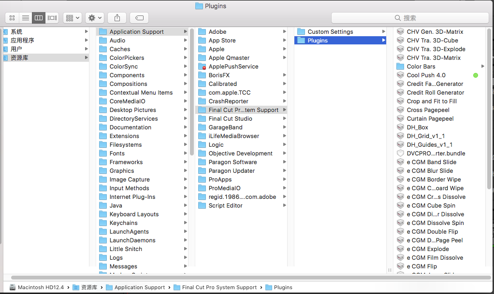Select column view button in toolbar
494x294 pixels.
click(x=39, y=18)
